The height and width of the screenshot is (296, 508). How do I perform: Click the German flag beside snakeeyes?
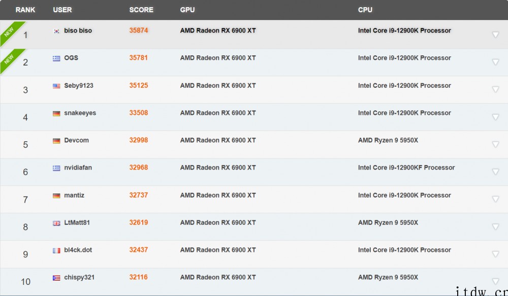coord(56,113)
